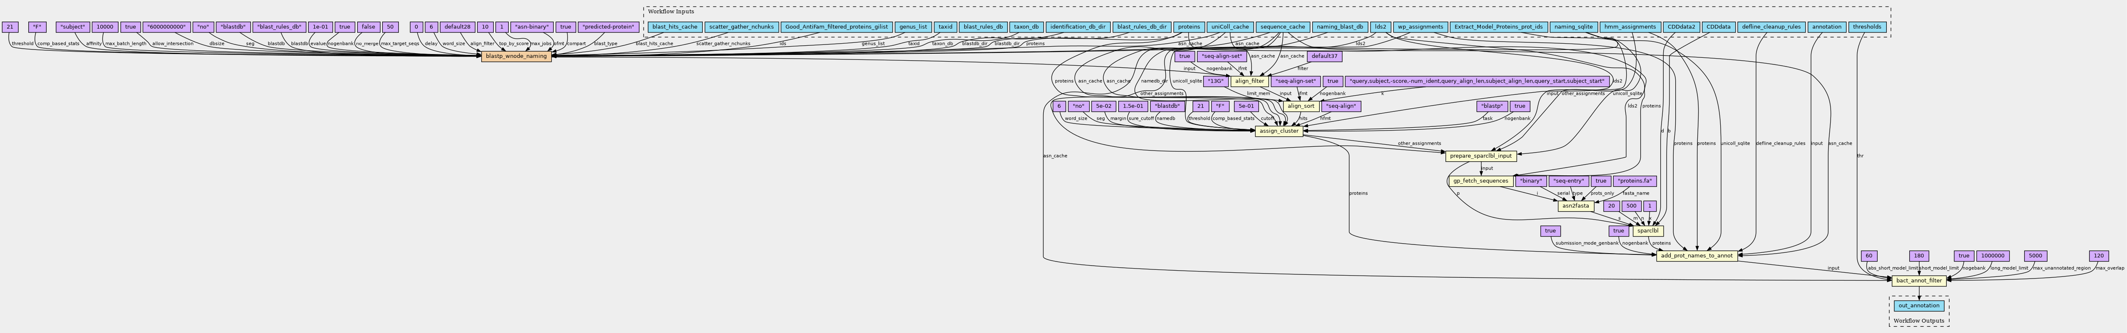Click the false no_merge value node
The width and height of the screenshot is (2127, 333).
(x=368, y=27)
